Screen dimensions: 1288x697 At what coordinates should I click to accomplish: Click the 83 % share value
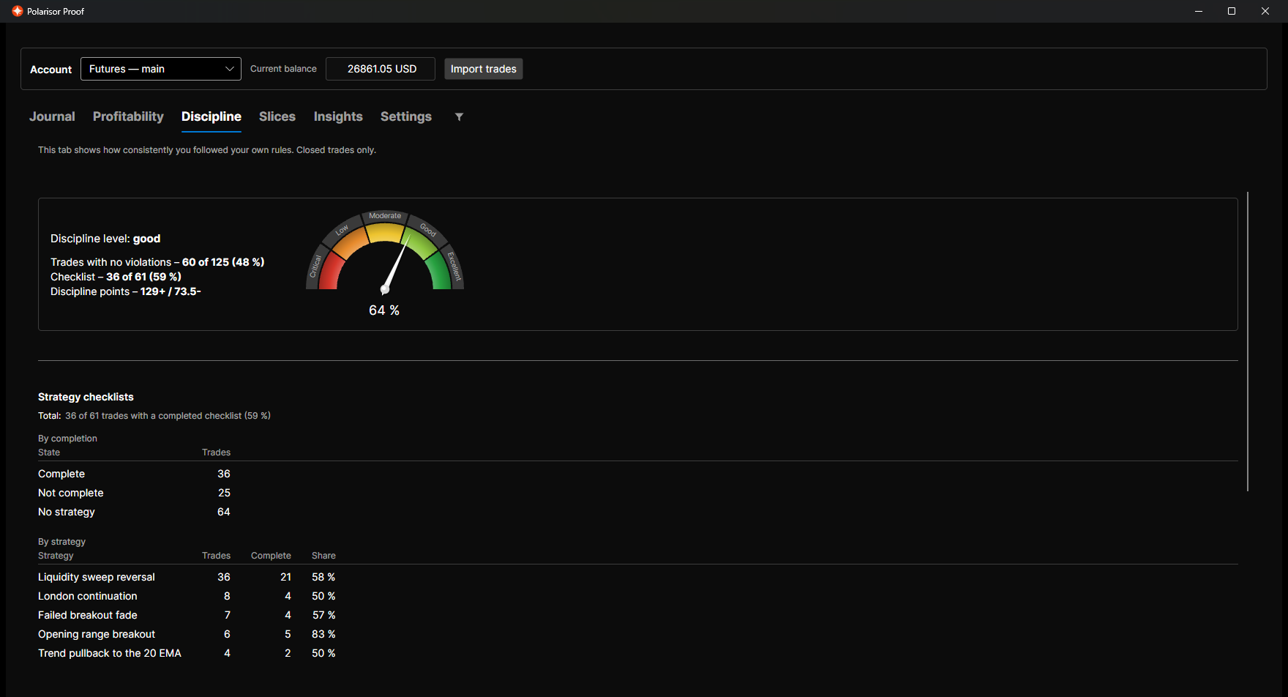[x=323, y=634]
